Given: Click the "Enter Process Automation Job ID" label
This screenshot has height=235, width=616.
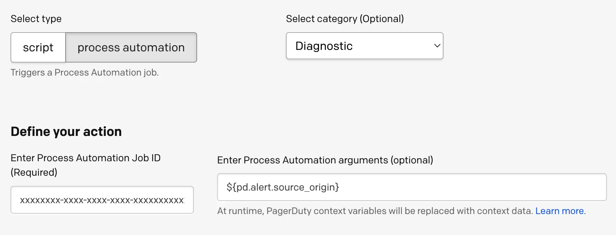Looking at the screenshot, I should tap(86, 158).
